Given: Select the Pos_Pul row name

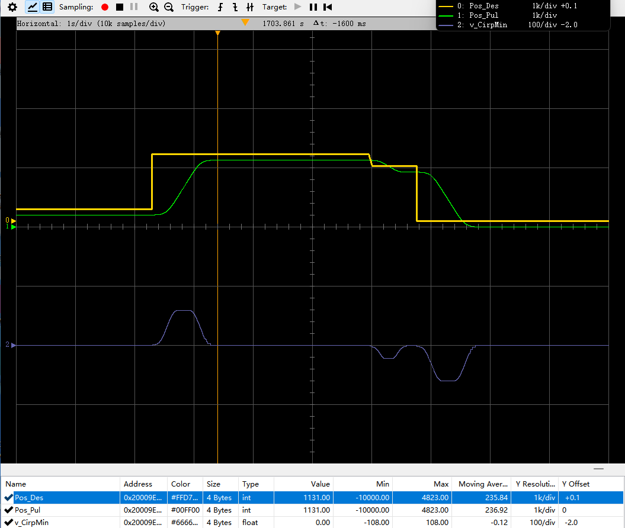Looking at the screenshot, I should click(27, 510).
